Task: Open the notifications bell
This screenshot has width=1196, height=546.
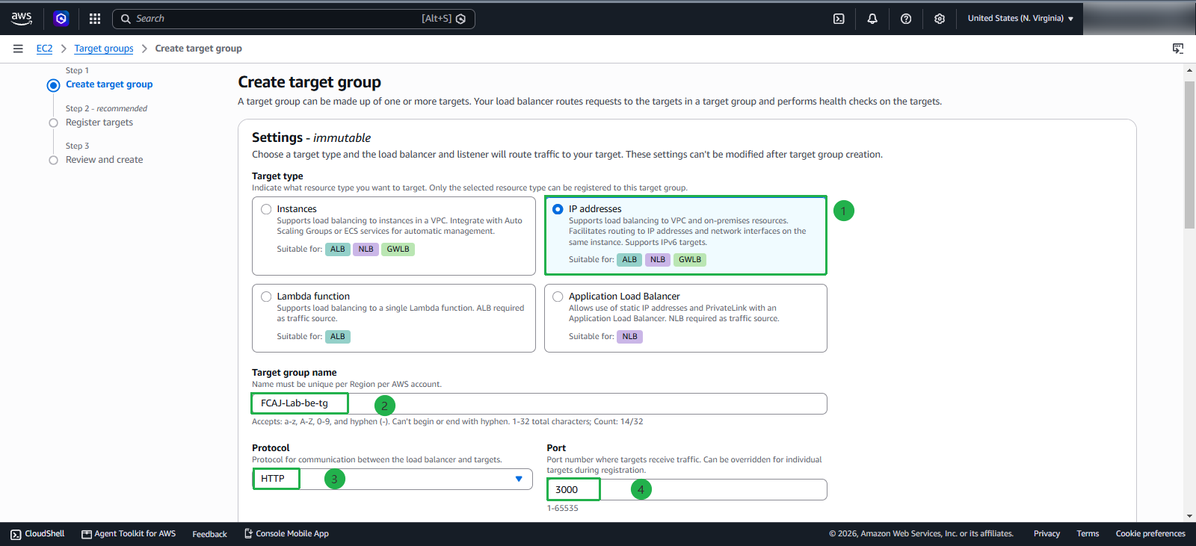Action: (872, 19)
